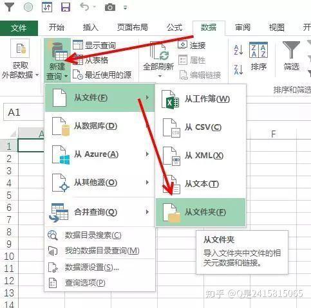The width and height of the screenshot is (311, 308).
Task: Switch to the 审阅 tab
Action: [243, 28]
